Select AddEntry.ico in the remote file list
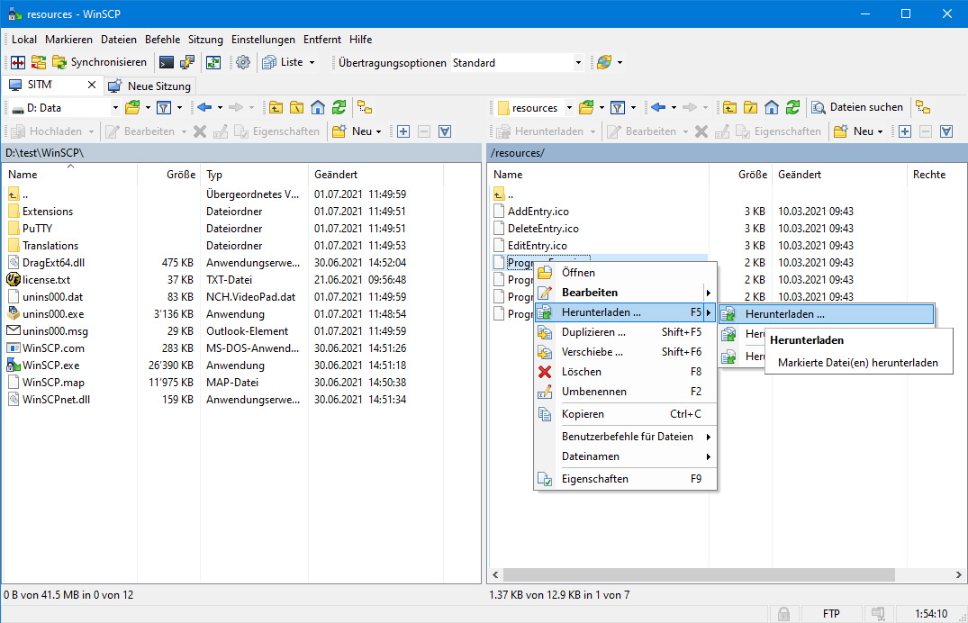Viewport: 968px width, 623px height. tap(538, 212)
